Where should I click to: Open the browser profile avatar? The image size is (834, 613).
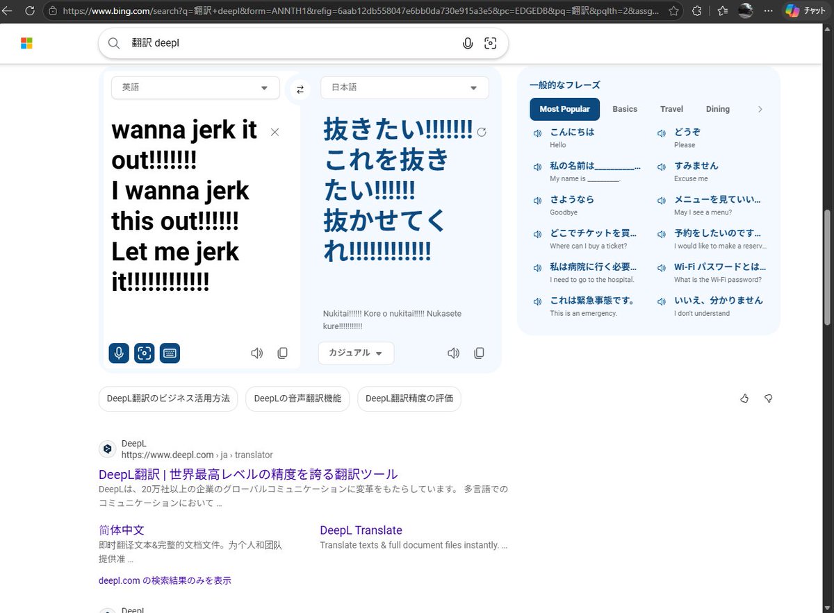(x=746, y=11)
